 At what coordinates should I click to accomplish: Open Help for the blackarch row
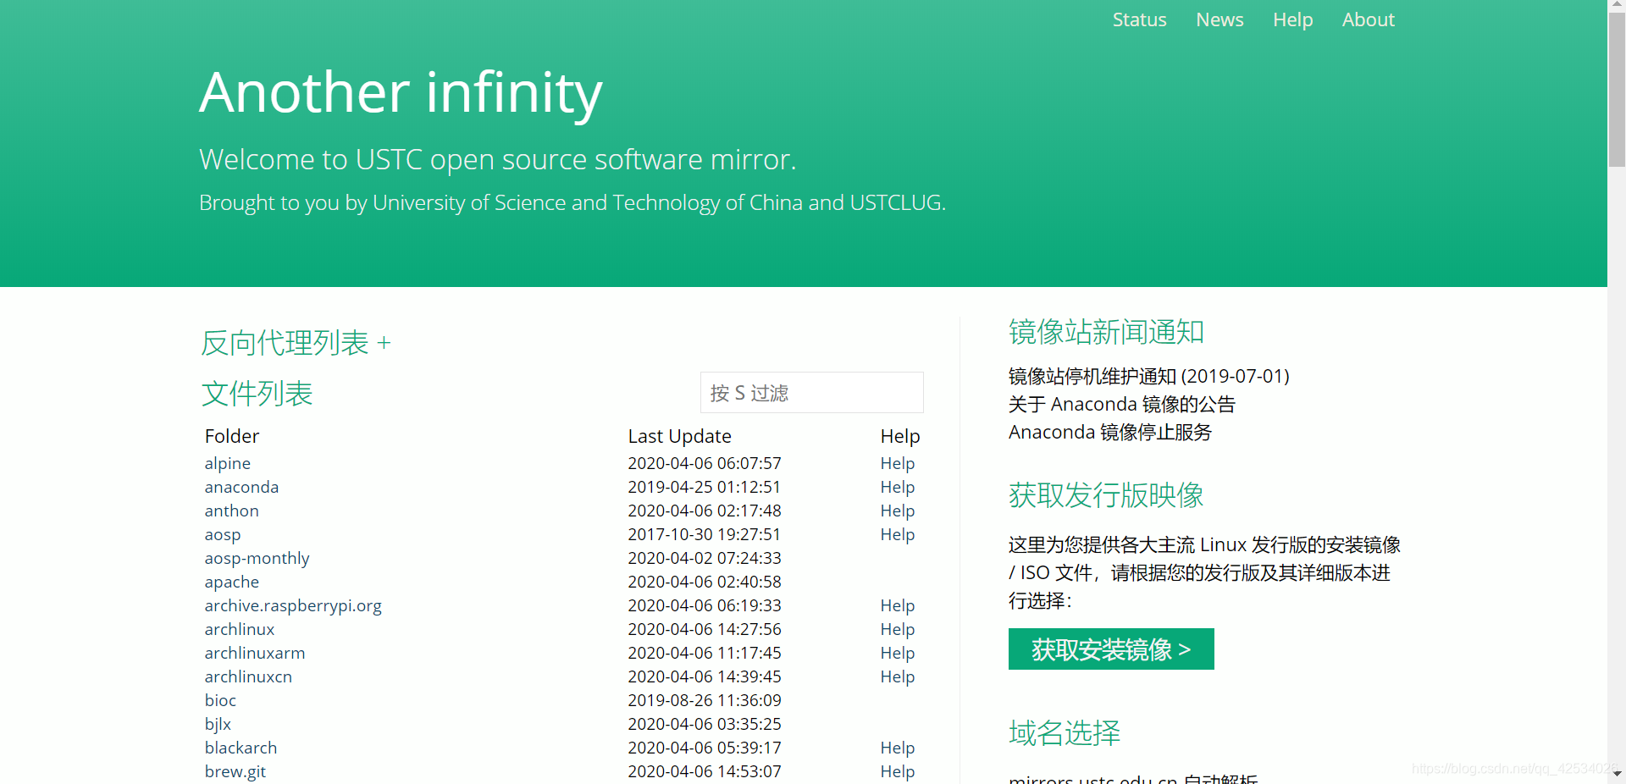[x=897, y=748]
